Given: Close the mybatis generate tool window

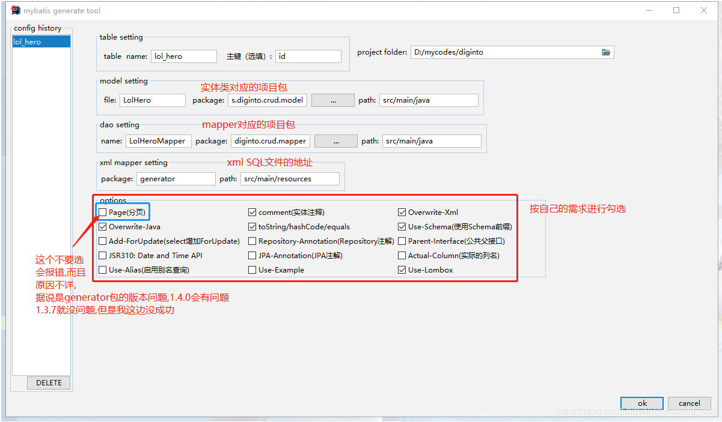Looking at the screenshot, I should tap(704, 10).
